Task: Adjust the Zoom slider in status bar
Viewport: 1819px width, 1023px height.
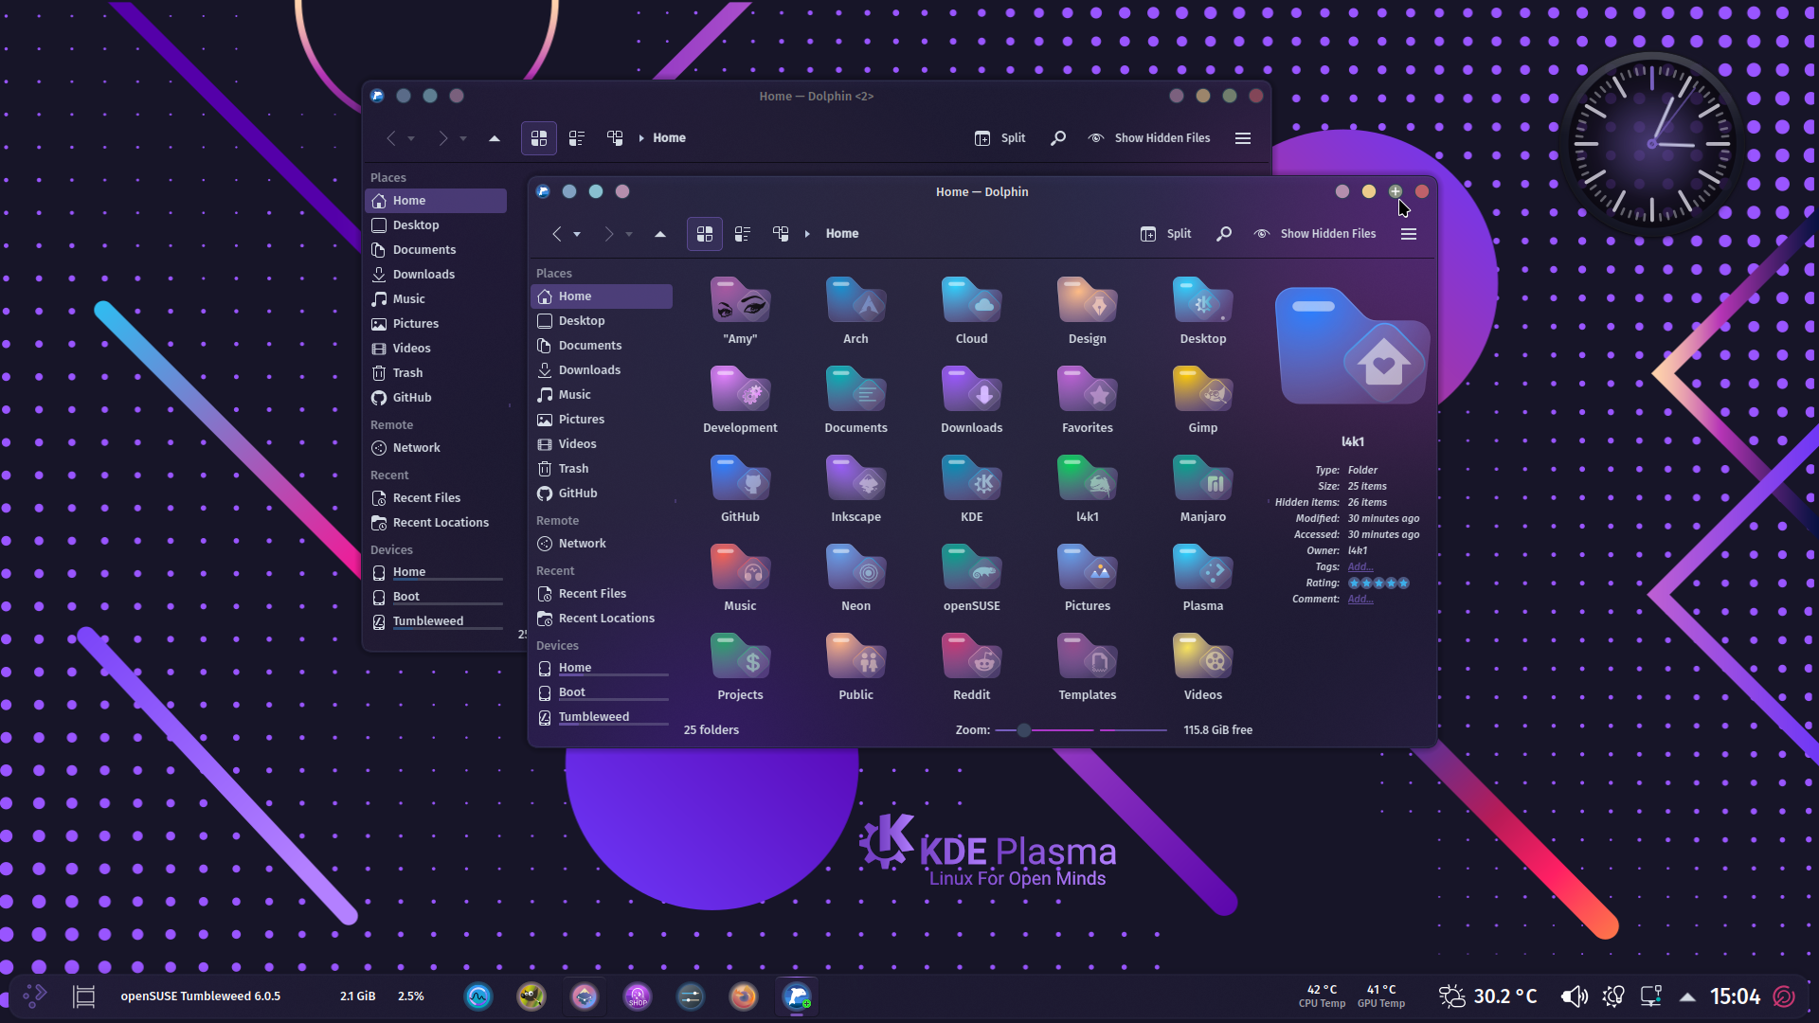Action: point(1081,730)
